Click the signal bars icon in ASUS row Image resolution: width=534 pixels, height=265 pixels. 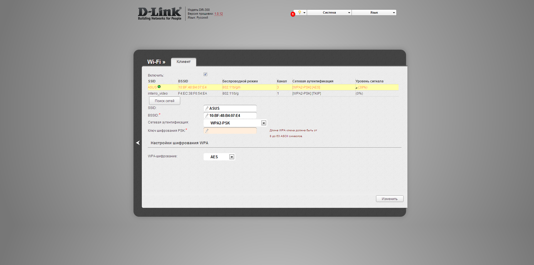click(357, 88)
